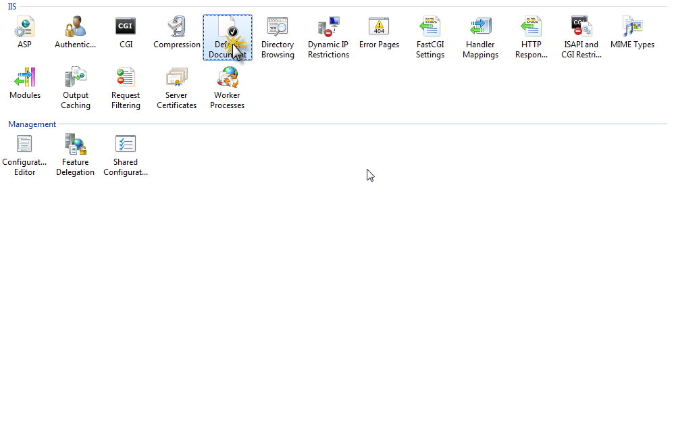Open Output Caching settings
The width and height of the screenshot is (674, 437).
[x=76, y=88]
